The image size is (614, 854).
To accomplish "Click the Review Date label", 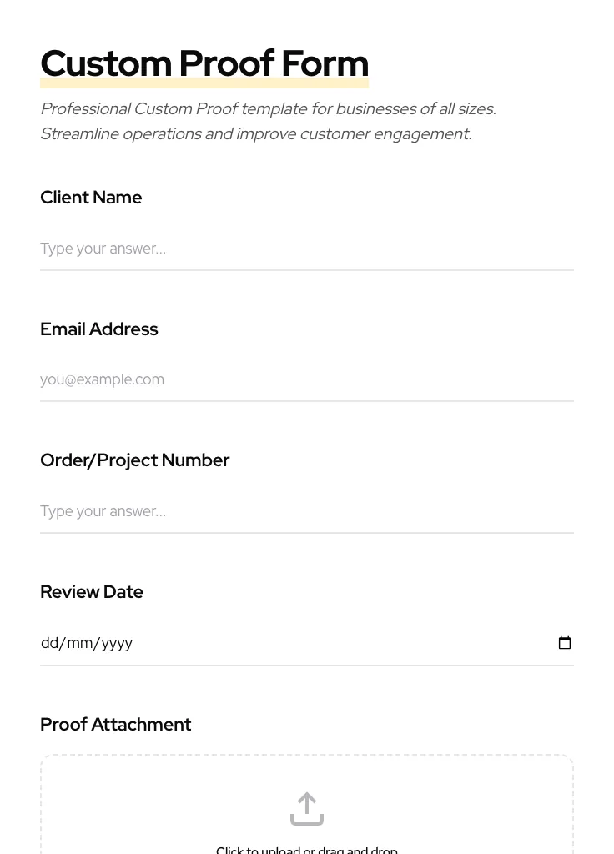I will pos(92,592).
